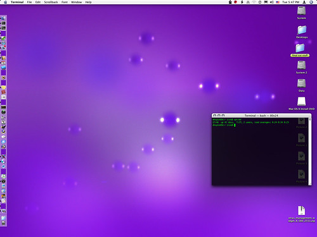Open the Apple menu

coord(6,2)
